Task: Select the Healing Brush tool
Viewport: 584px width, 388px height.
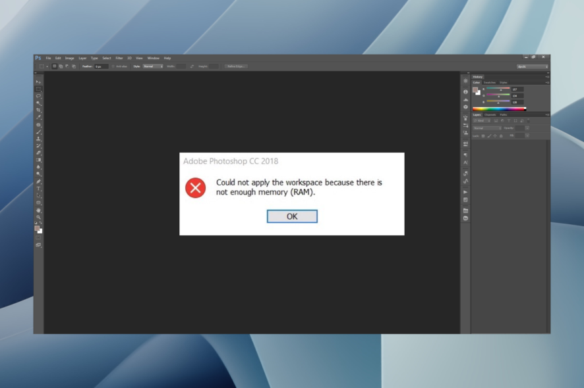Action: 38,125
